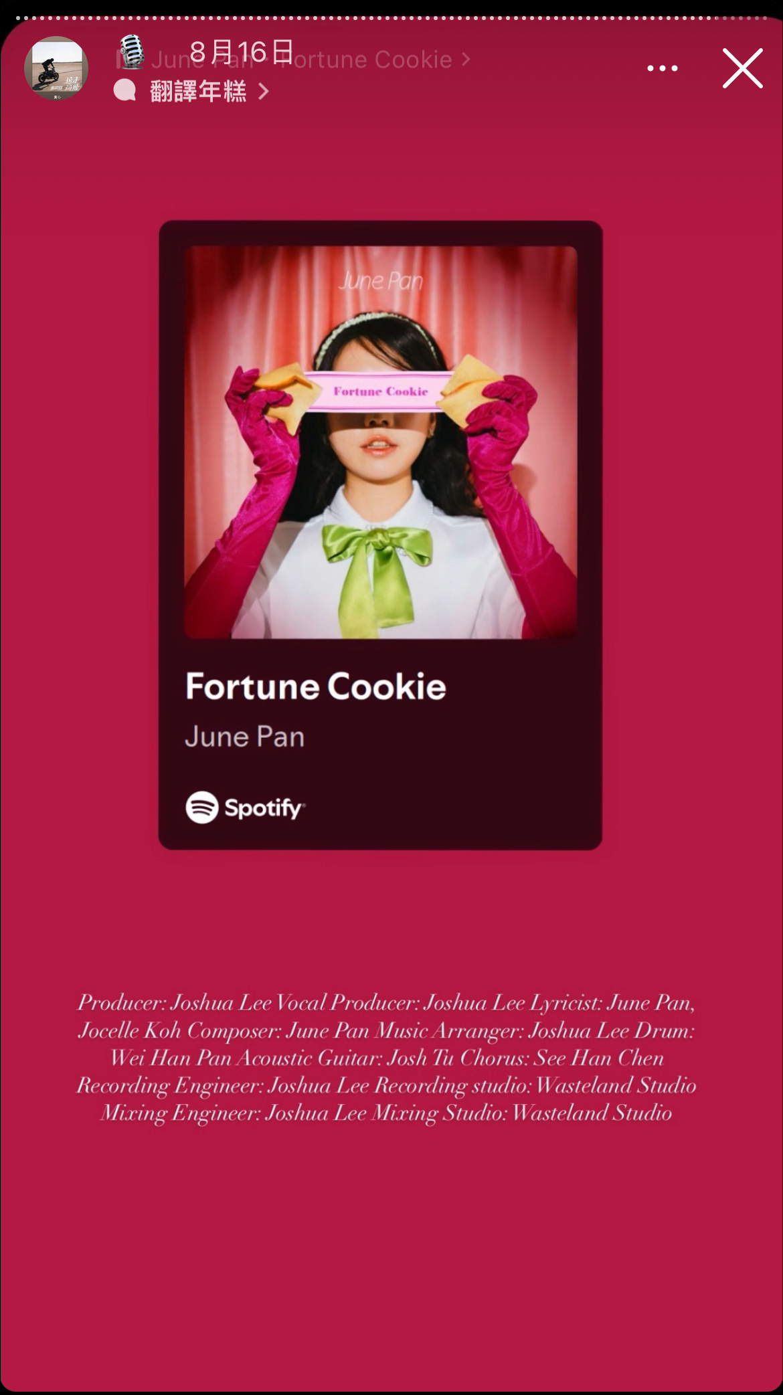Expand the chevron next to 翻譯年糕

pos(264,91)
